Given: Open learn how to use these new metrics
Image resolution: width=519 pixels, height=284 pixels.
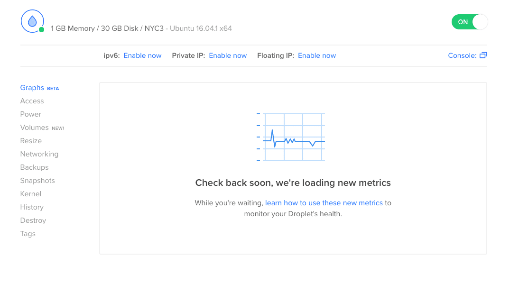Looking at the screenshot, I should pos(324,202).
